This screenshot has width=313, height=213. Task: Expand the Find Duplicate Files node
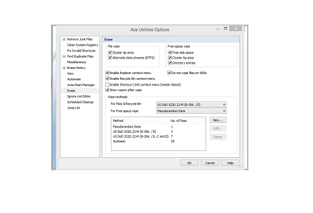click(x=64, y=56)
